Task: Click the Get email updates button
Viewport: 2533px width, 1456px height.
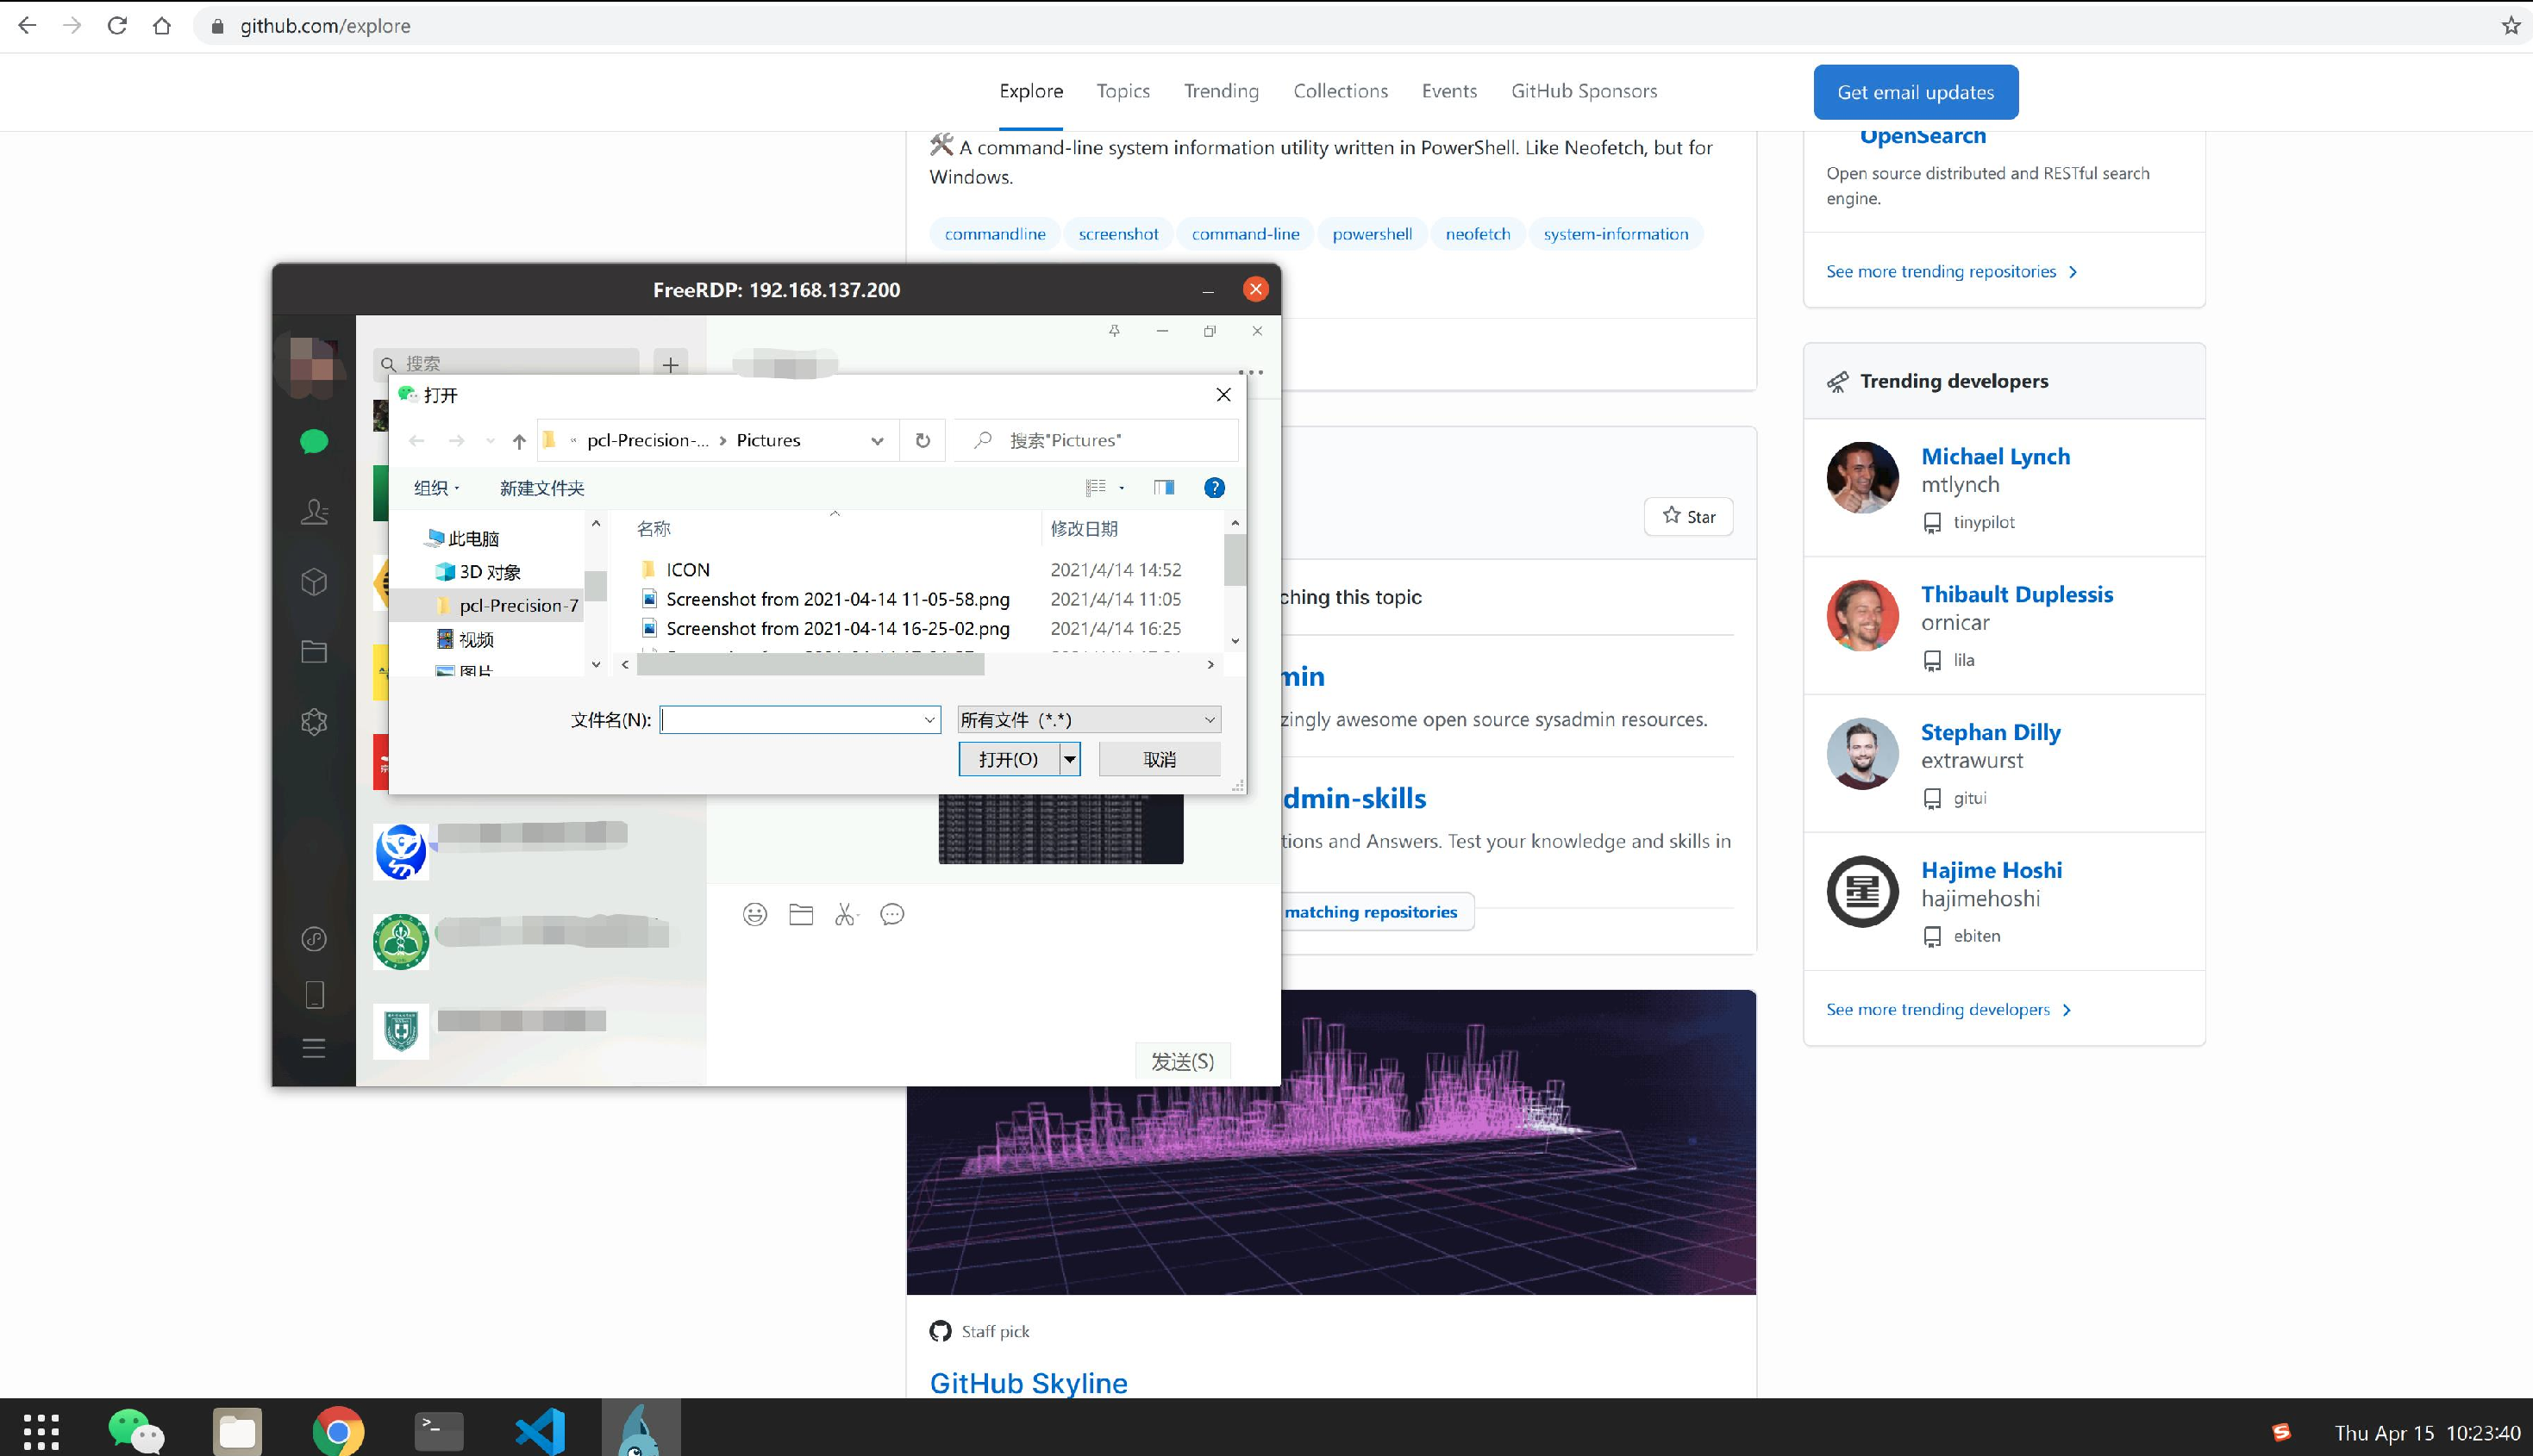Action: click(1915, 92)
